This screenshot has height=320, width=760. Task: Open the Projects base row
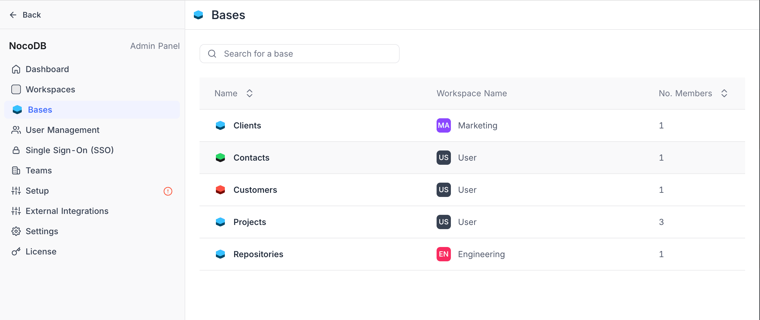coord(250,222)
